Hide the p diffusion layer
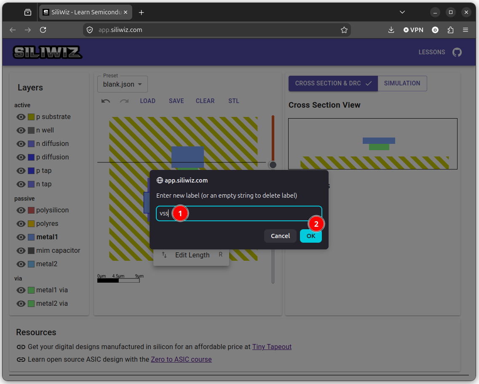This screenshot has height=384, width=479. (21, 157)
